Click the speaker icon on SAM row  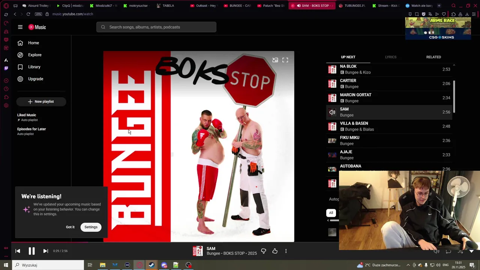[332, 112]
